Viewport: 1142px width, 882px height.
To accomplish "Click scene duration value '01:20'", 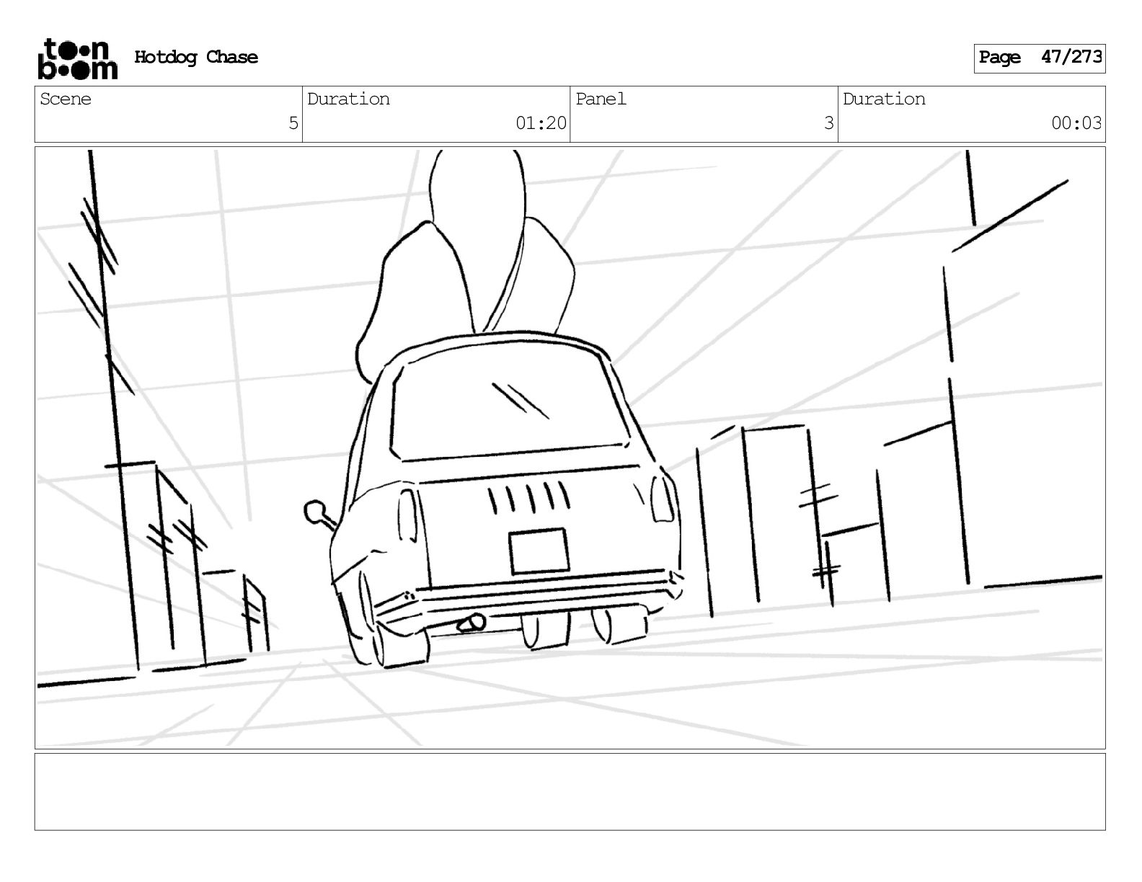I will (541, 123).
